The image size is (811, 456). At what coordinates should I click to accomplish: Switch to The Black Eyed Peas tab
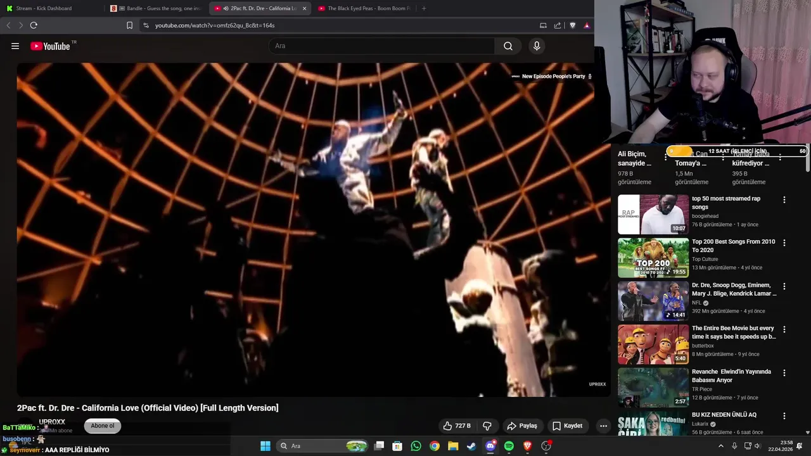[x=364, y=8]
